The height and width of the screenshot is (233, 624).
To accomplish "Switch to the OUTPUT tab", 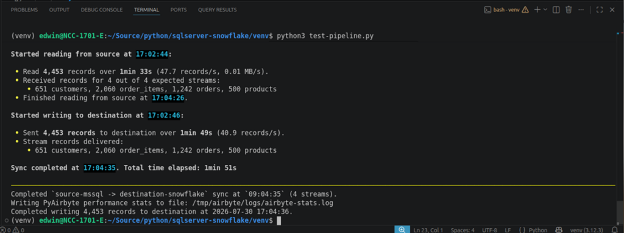I will pyautogui.click(x=59, y=10).
